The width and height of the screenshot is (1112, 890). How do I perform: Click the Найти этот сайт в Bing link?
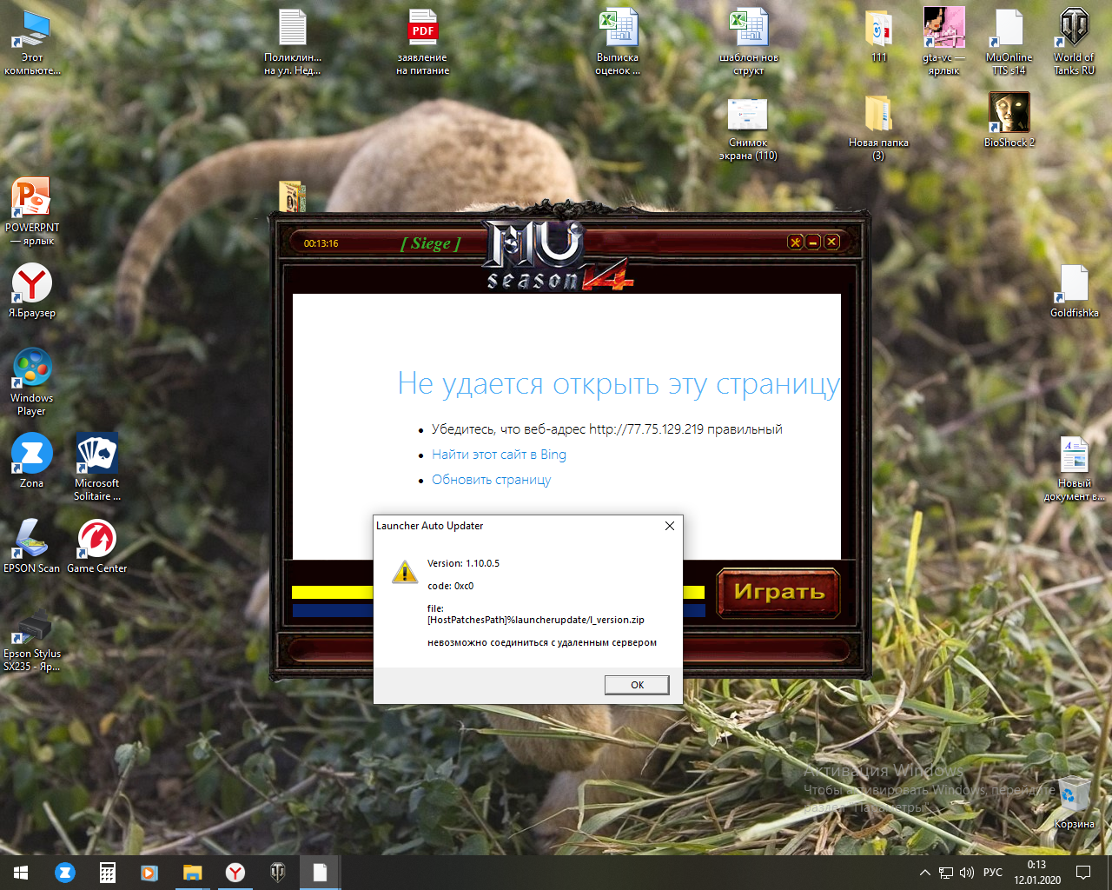tap(499, 455)
